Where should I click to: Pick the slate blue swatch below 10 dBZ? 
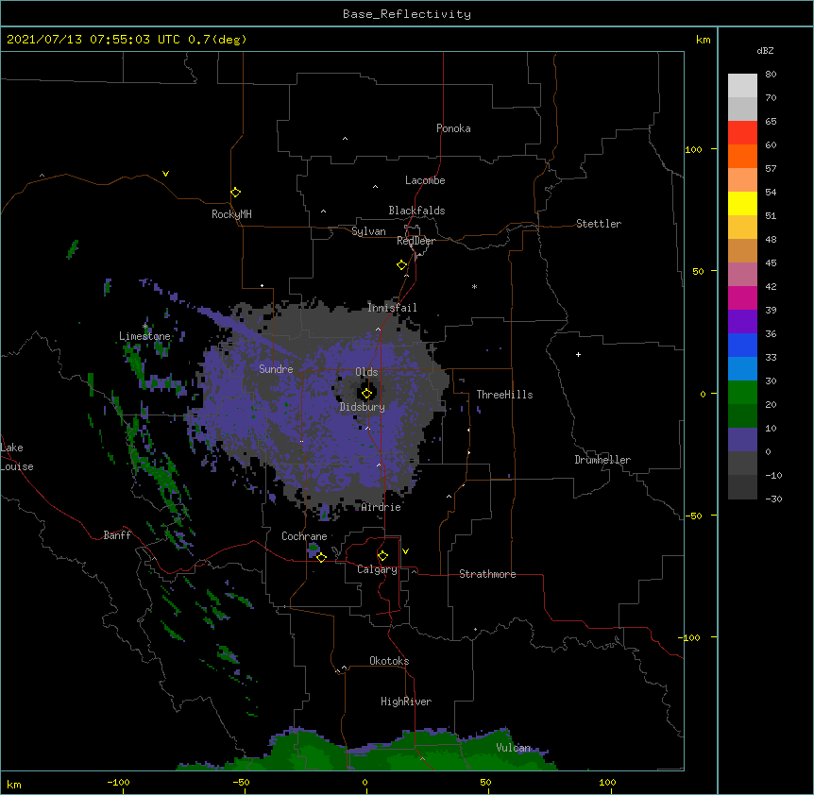(x=742, y=440)
